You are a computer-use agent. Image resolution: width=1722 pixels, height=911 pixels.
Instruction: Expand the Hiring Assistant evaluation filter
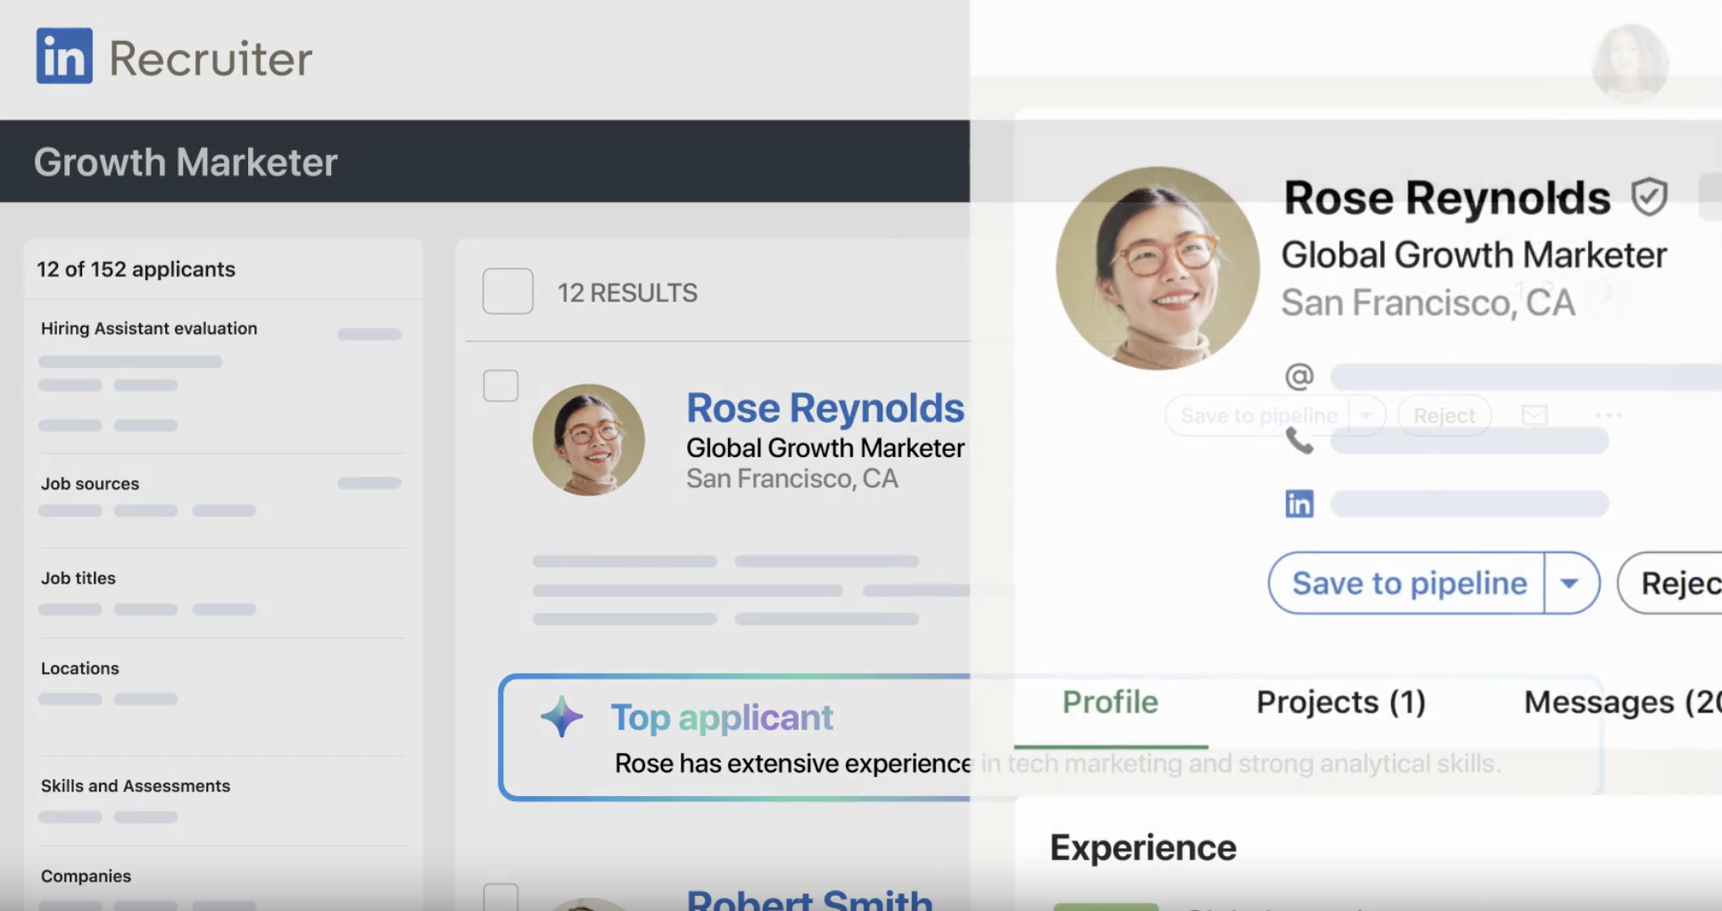point(149,328)
